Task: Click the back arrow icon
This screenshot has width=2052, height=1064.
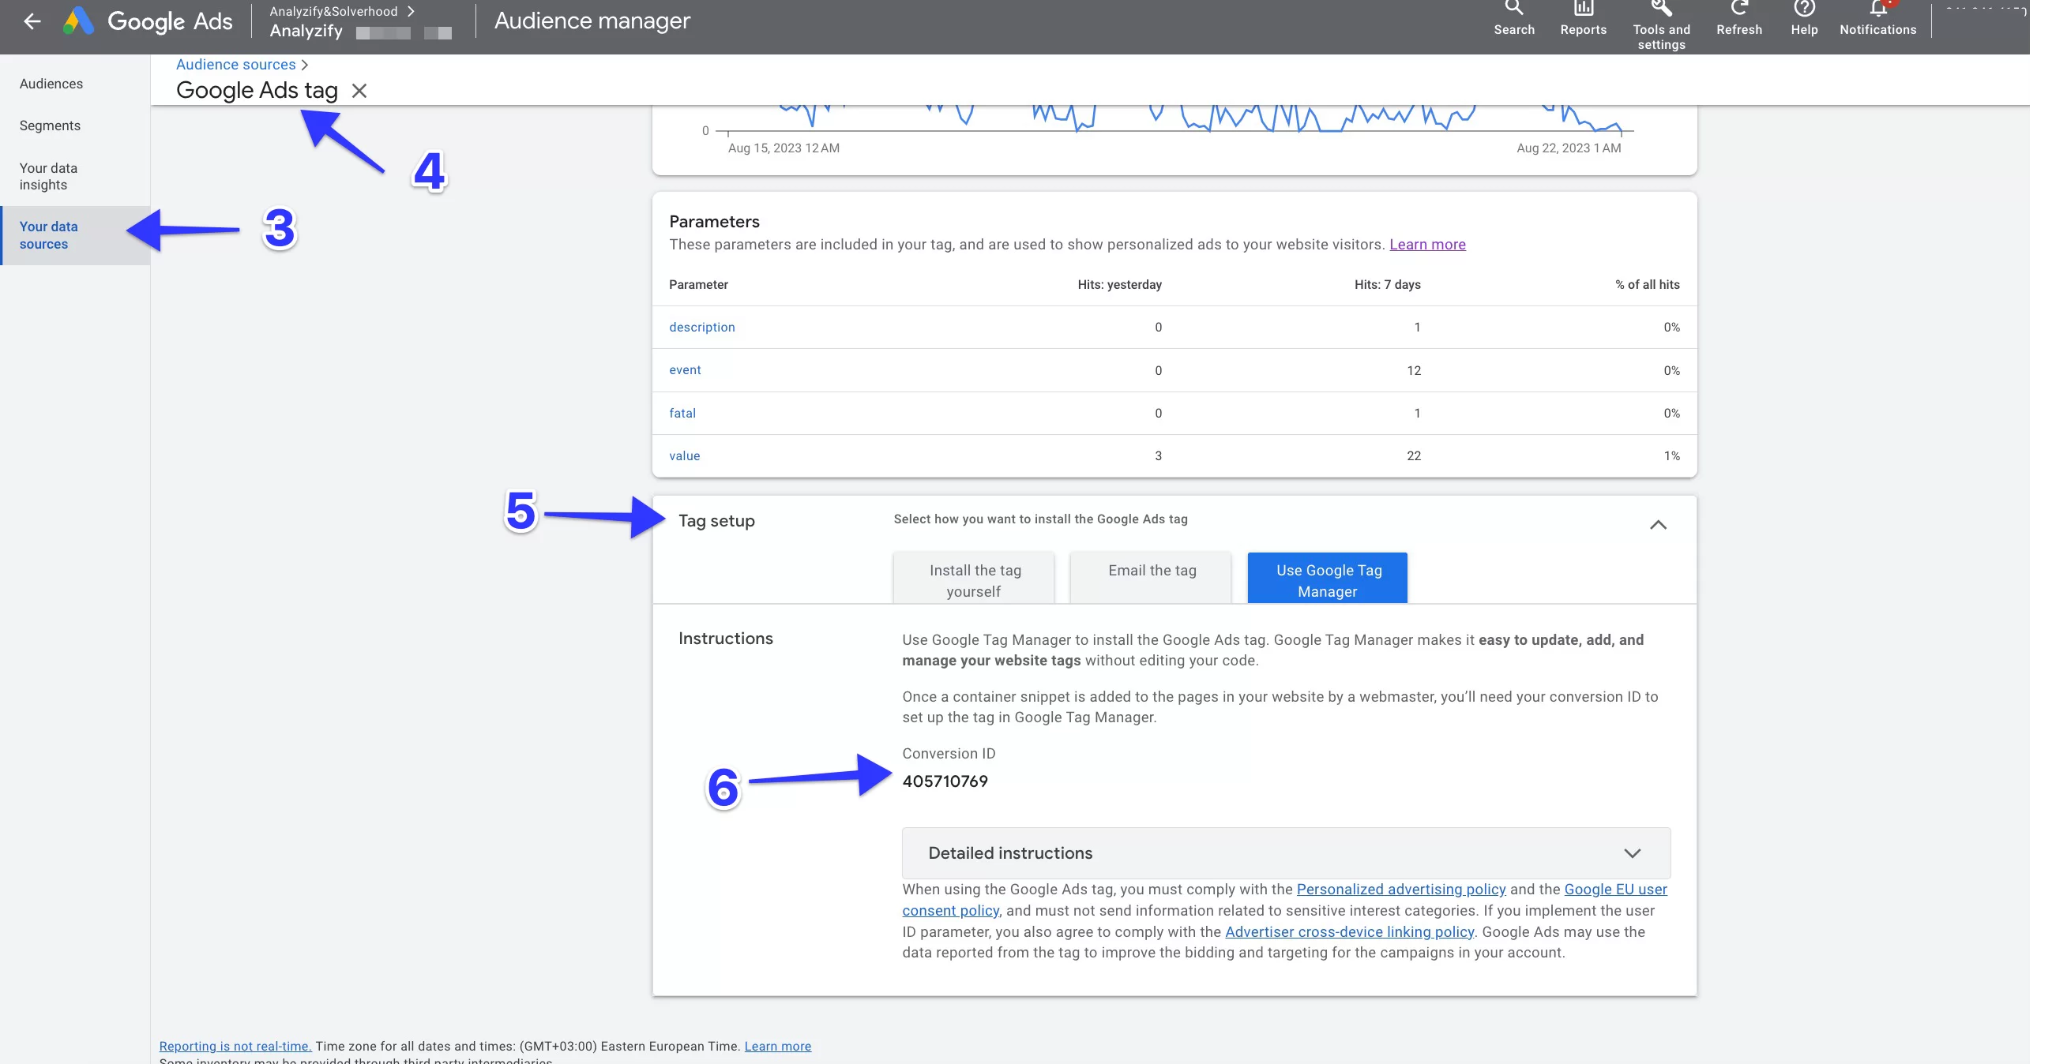Action: click(x=32, y=21)
